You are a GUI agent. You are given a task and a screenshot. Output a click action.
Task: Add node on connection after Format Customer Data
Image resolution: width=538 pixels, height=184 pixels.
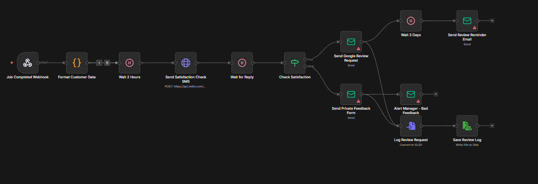pyautogui.click(x=99, y=63)
